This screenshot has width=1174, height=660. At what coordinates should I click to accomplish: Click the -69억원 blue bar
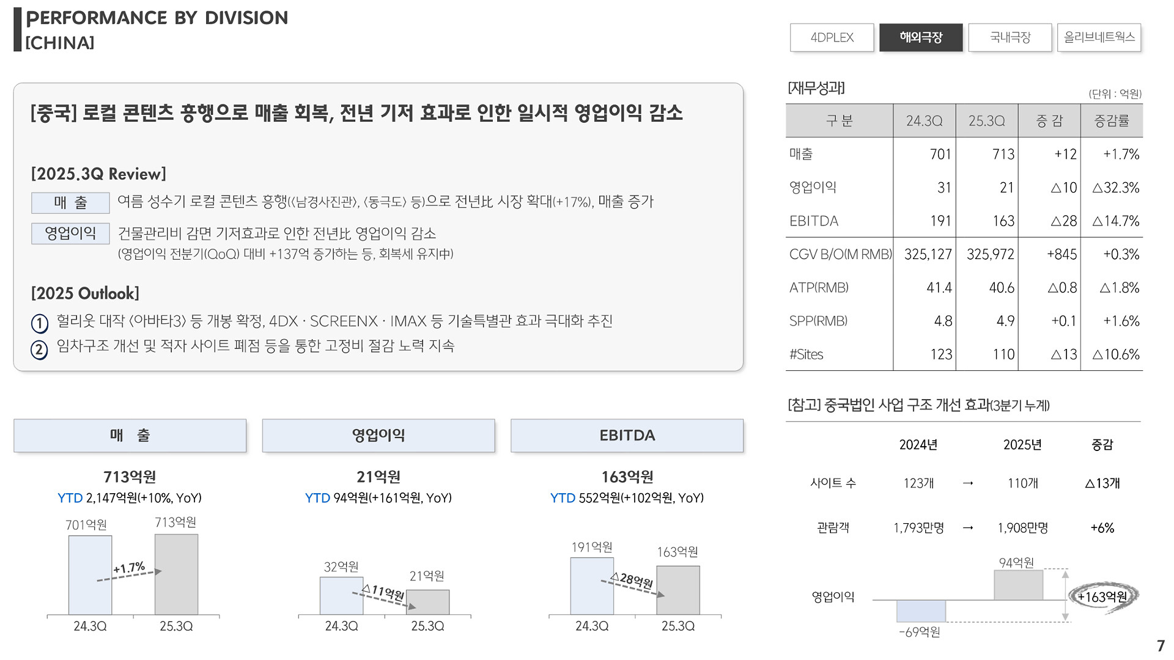pyautogui.click(x=921, y=610)
